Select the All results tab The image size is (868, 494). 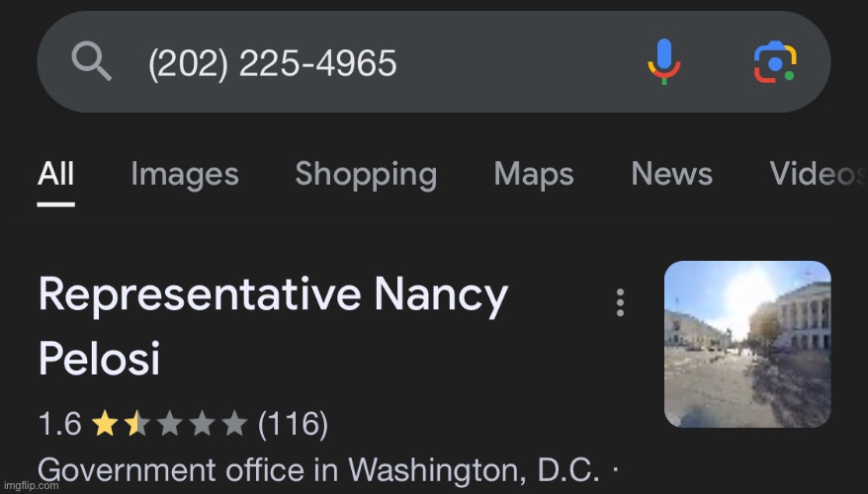tap(55, 175)
